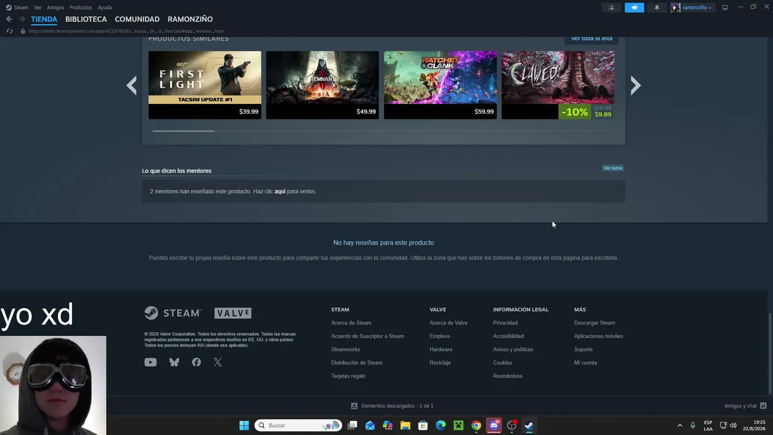The height and width of the screenshot is (435, 773).
Task: Open the Productos menu
Action: coord(81,8)
